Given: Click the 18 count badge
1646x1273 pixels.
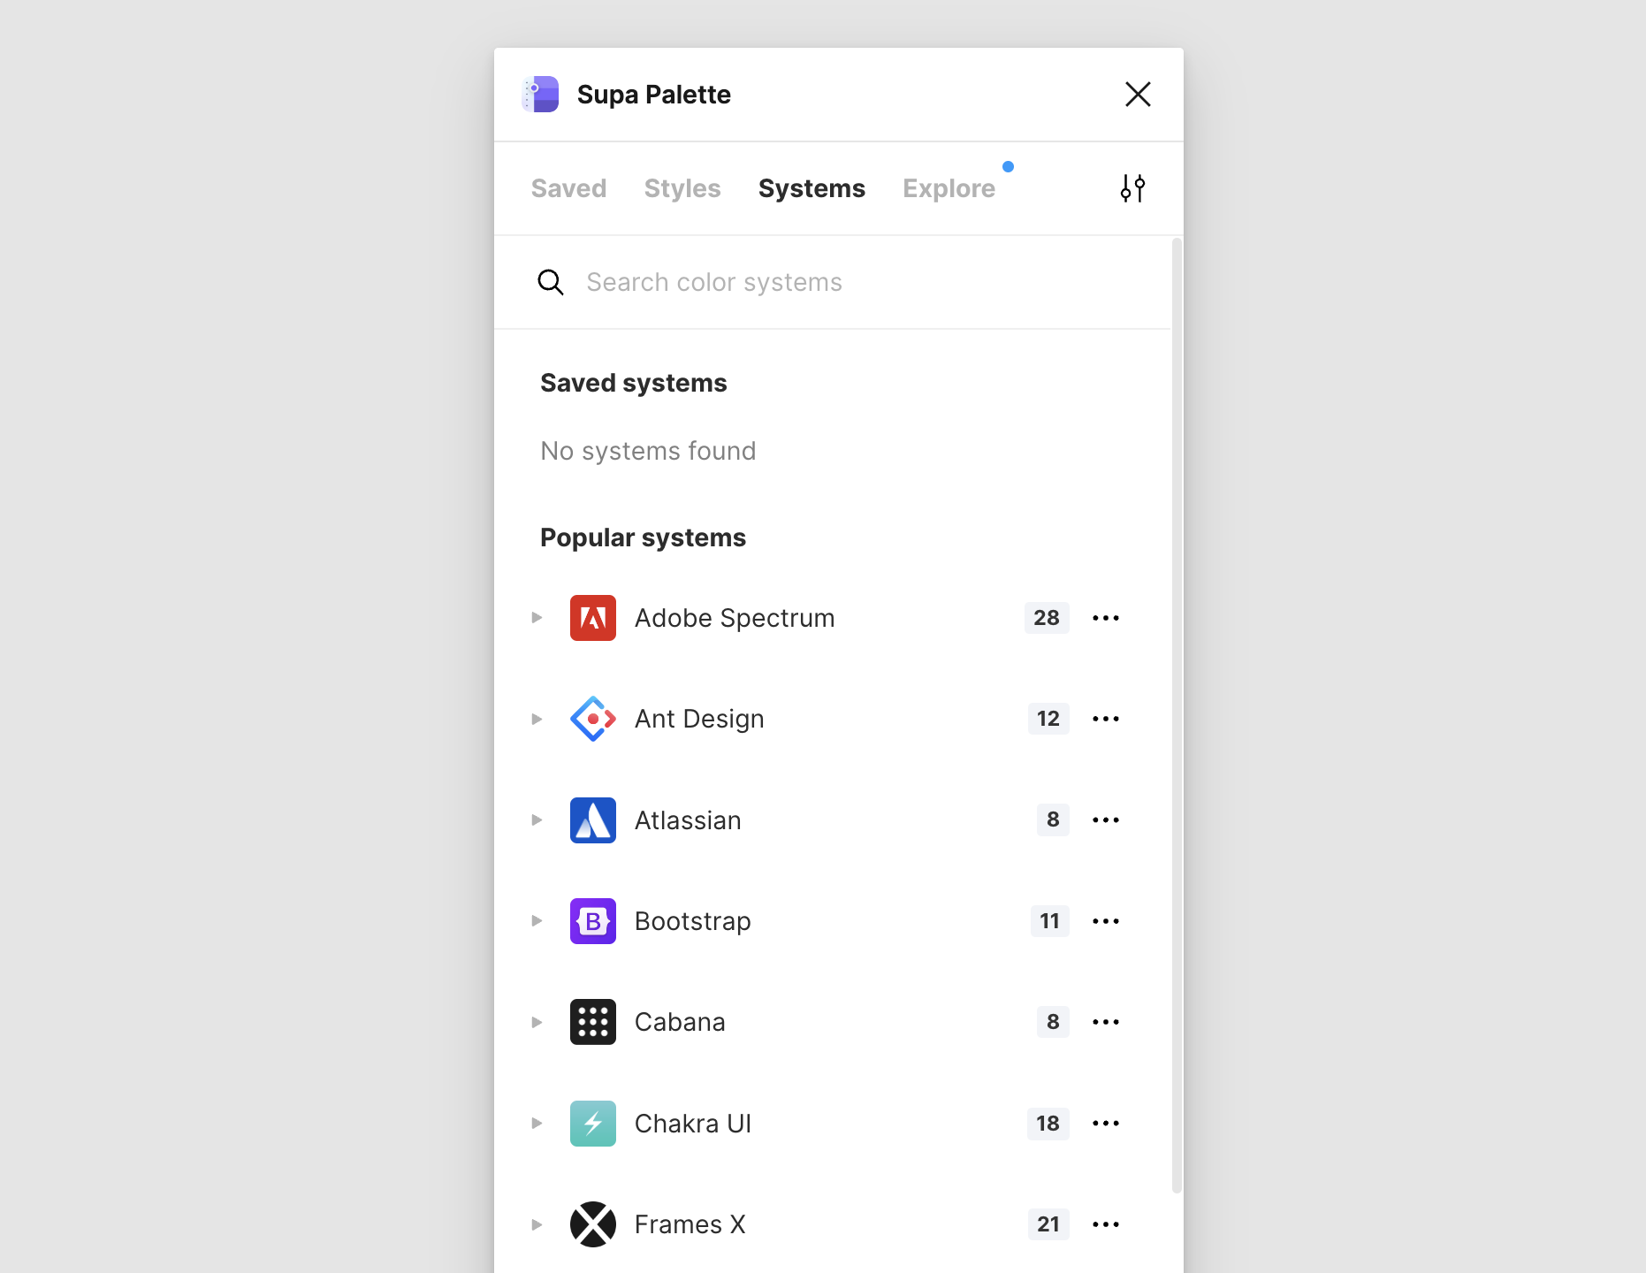Looking at the screenshot, I should (x=1048, y=1124).
